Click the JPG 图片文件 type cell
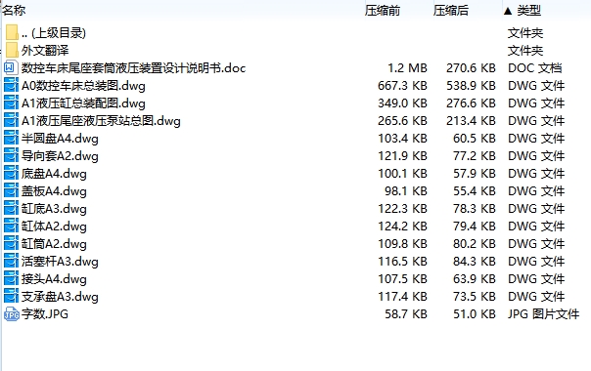 pos(543,313)
